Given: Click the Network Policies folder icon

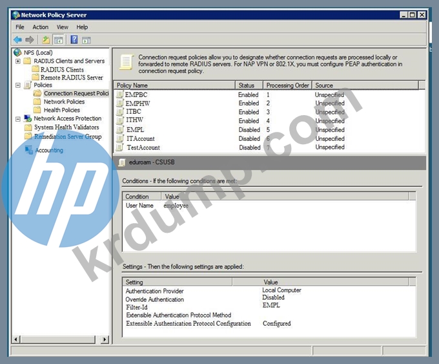Looking at the screenshot, I should click(37, 102).
